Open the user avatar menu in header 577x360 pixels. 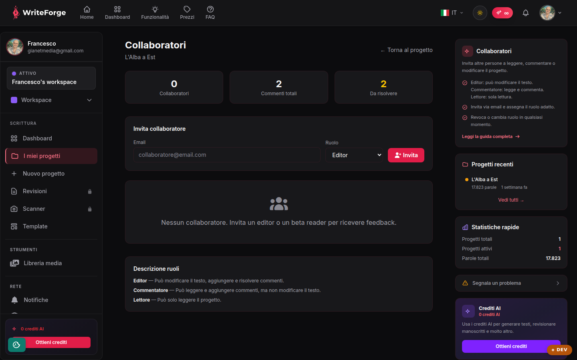pos(551,13)
